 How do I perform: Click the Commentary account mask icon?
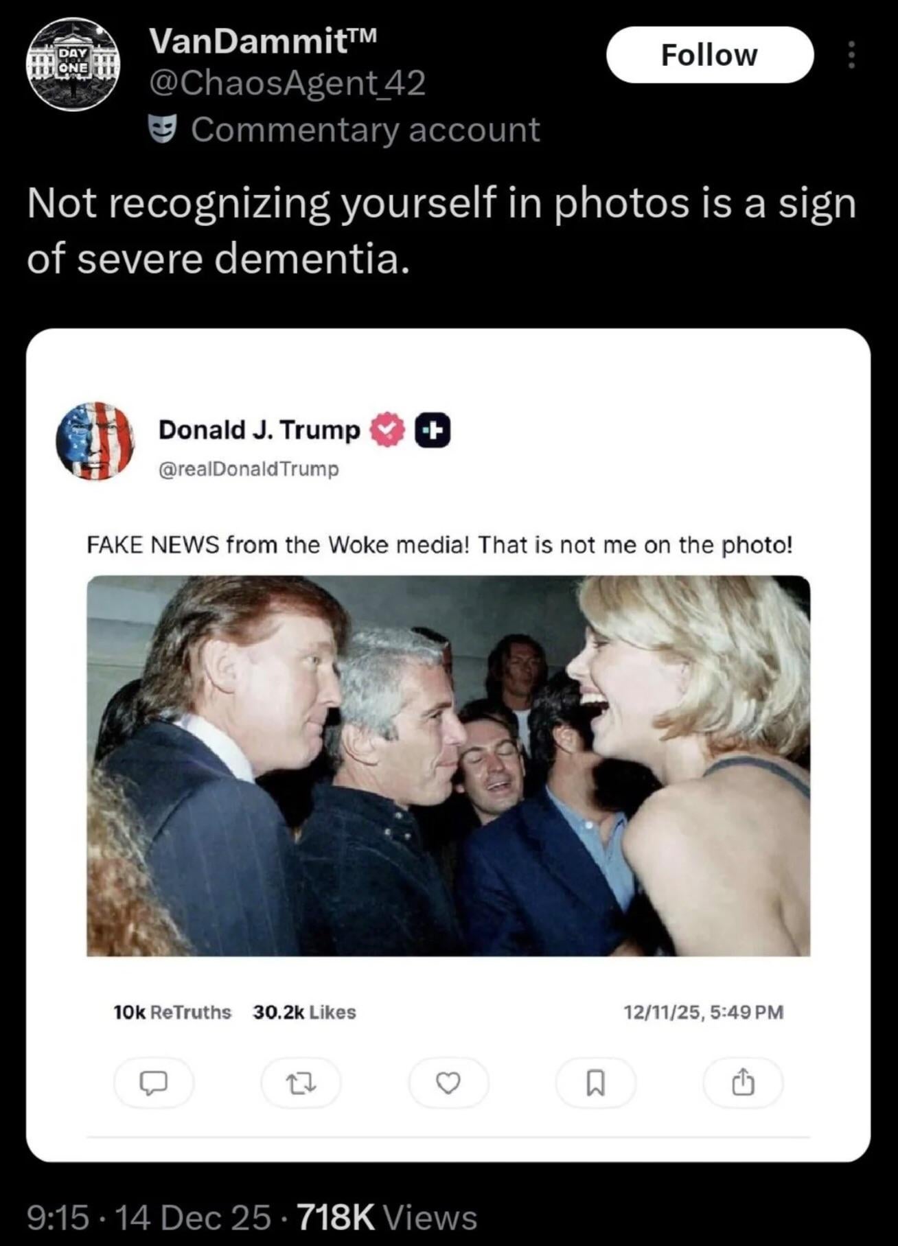tap(163, 129)
